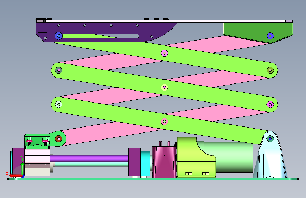This screenshot has width=306, height=198.
Task: Click the magenta right-side pivot pin
Action: [270, 104]
